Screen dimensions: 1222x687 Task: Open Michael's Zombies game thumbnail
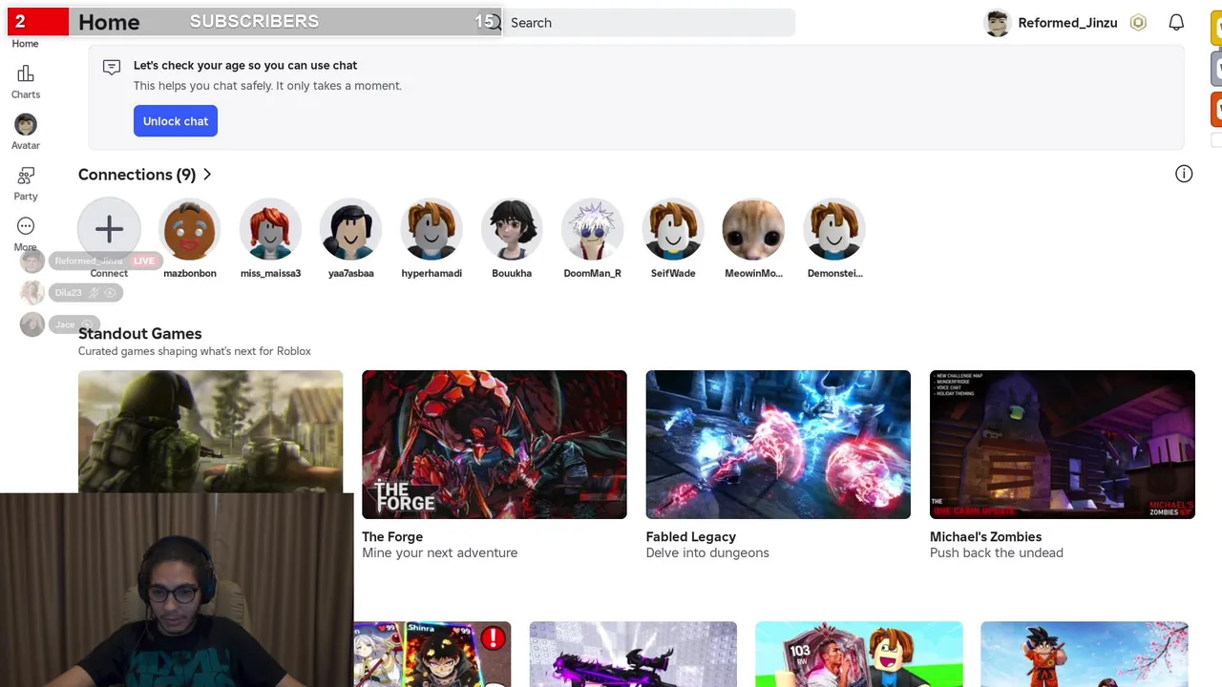click(1063, 445)
